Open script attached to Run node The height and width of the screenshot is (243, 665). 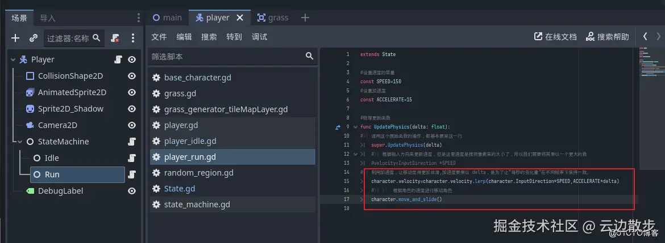click(x=132, y=174)
